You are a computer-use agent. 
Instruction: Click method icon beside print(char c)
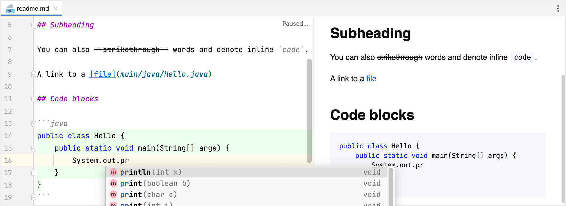pyautogui.click(x=113, y=194)
